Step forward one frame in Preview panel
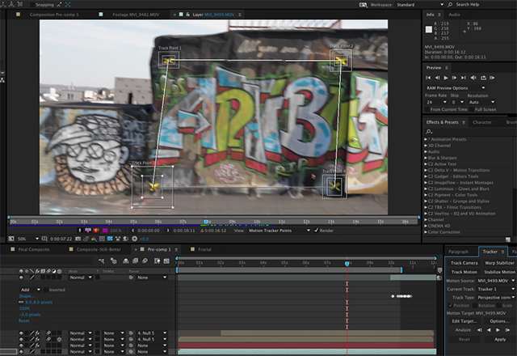This screenshot has width=517, height=356. click(x=454, y=78)
